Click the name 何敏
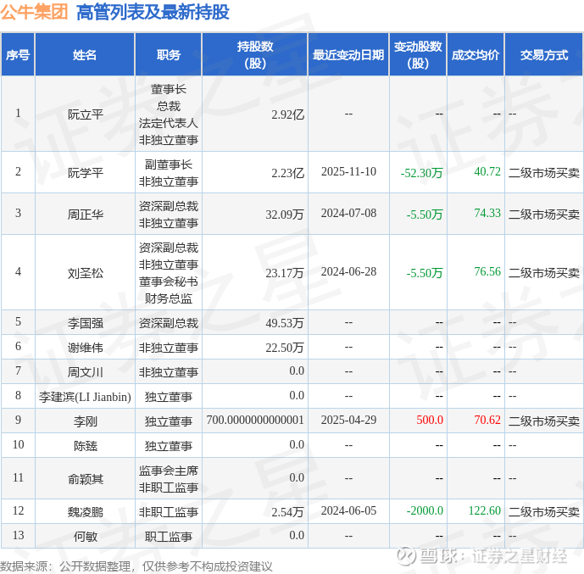 coord(86,537)
